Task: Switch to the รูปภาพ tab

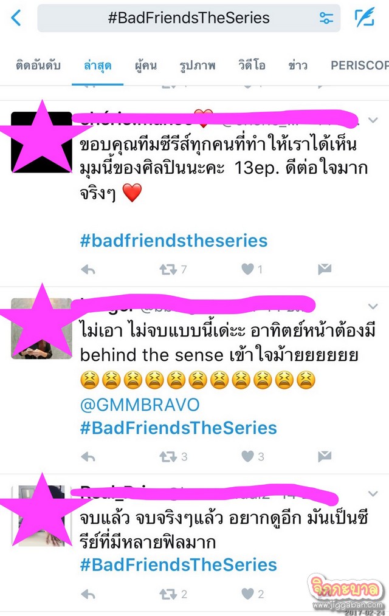Action: (x=198, y=65)
